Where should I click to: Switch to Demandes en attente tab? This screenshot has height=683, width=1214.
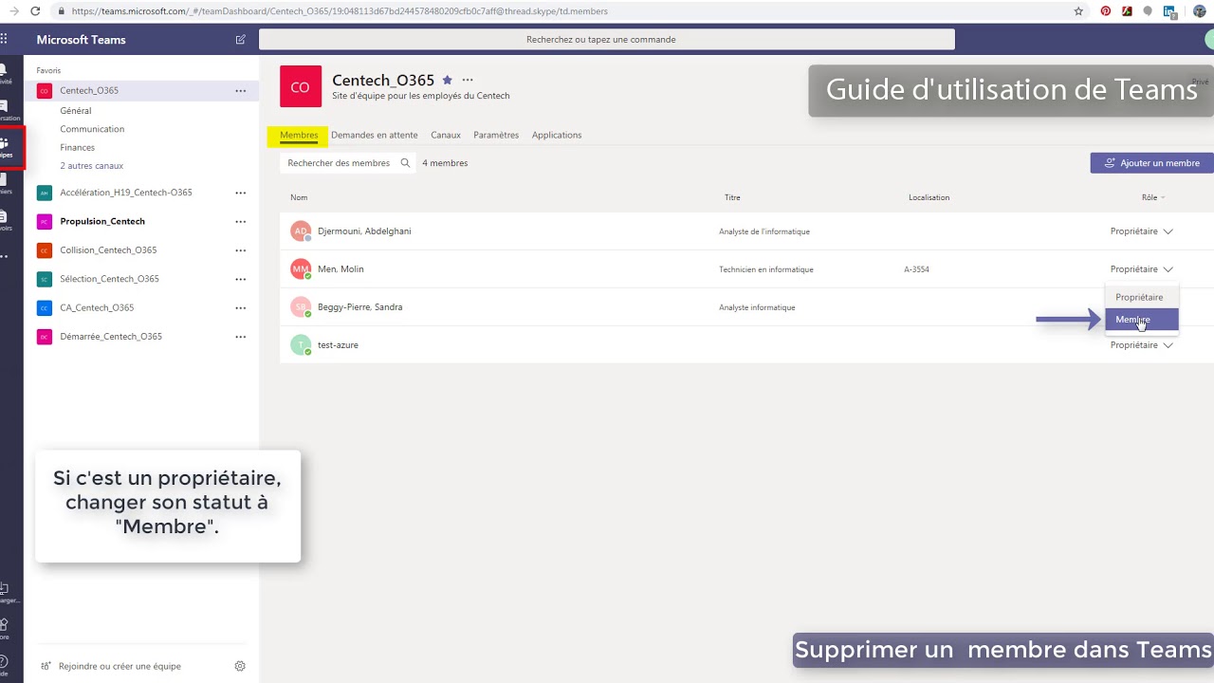point(375,135)
